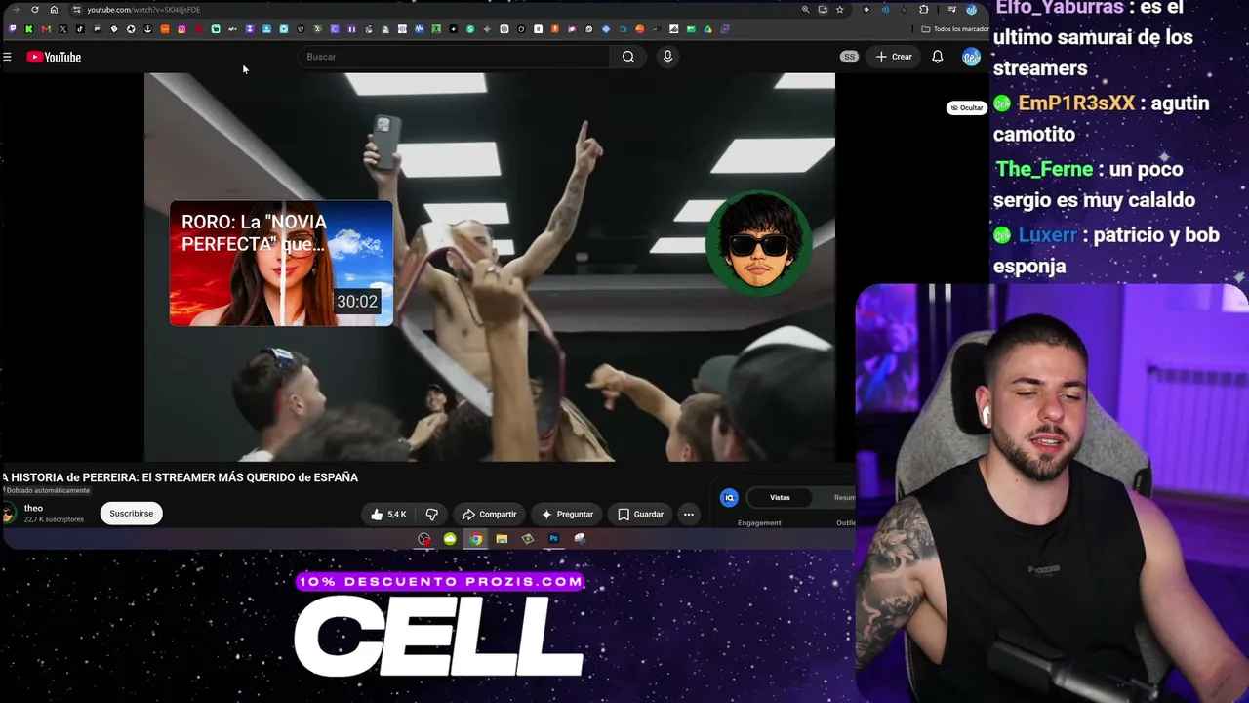Open File Explorer from the taskbar
This screenshot has height=703, width=1249.
point(502,539)
